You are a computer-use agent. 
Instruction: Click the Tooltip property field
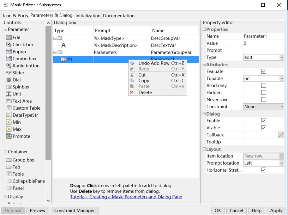[264, 142]
